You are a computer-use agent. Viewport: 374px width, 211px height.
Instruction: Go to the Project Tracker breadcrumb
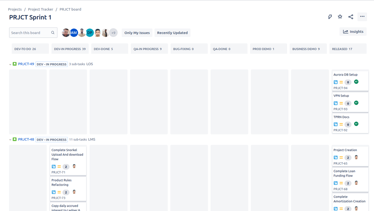click(x=40, y=9)
